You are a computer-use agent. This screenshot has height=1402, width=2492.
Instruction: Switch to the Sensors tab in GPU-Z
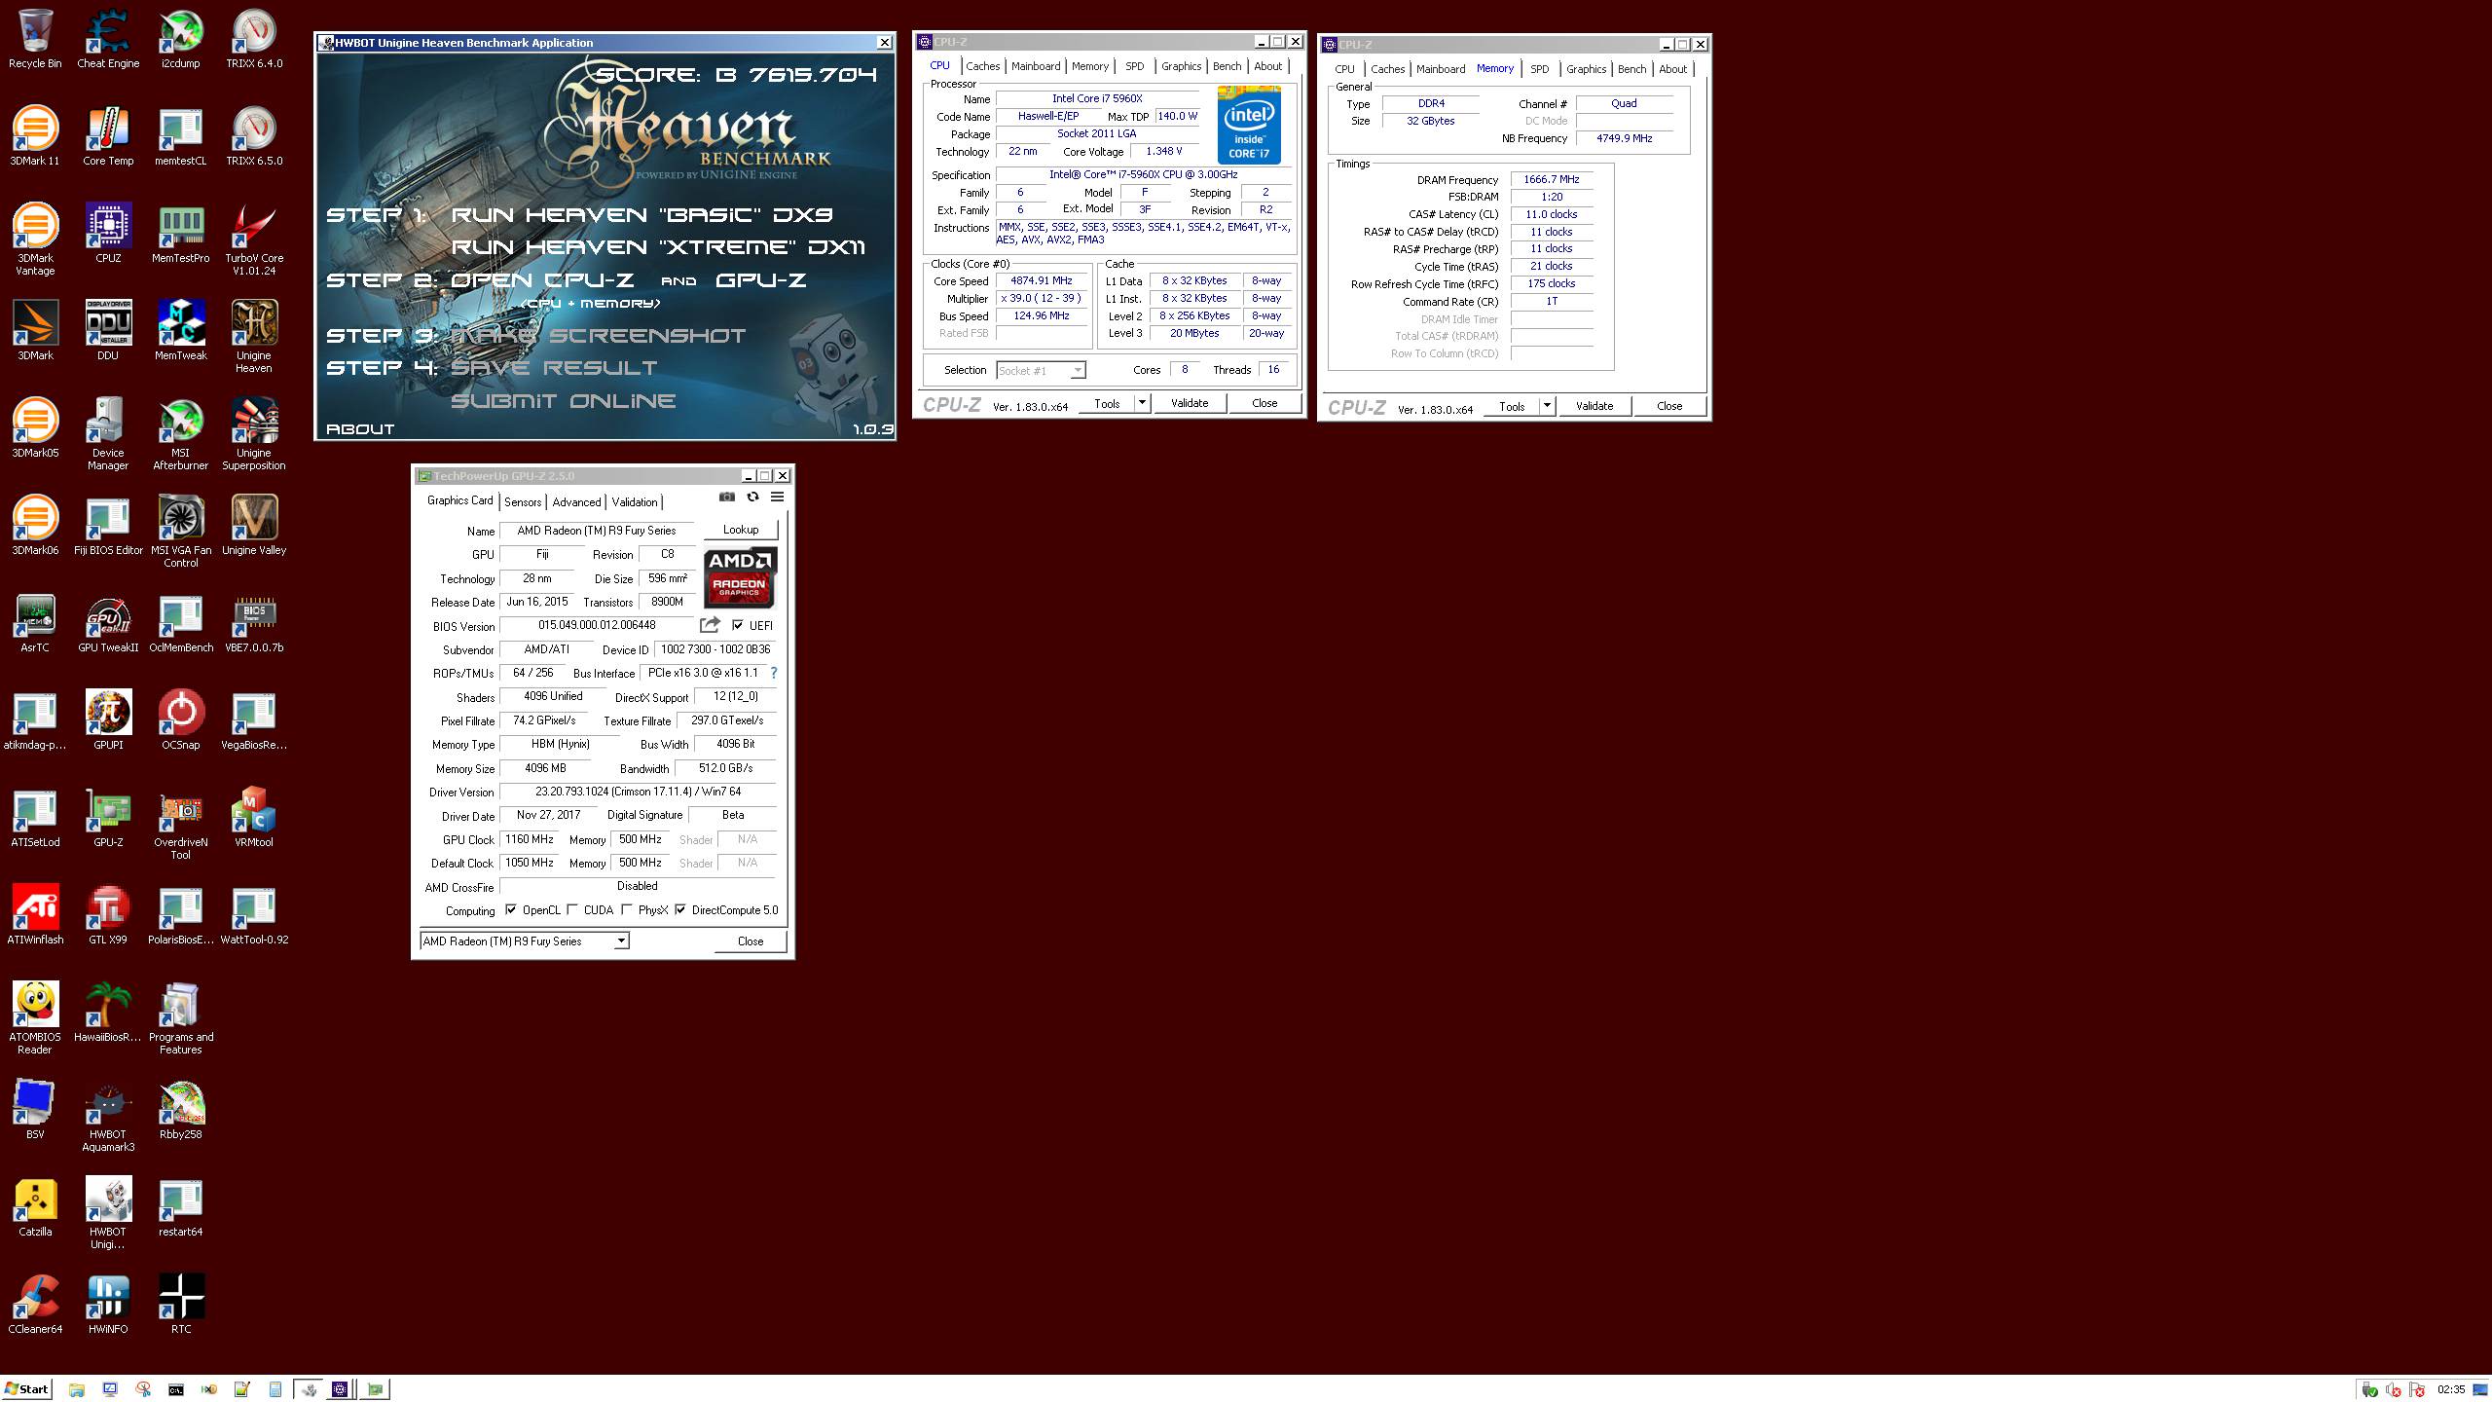point(523,502)
